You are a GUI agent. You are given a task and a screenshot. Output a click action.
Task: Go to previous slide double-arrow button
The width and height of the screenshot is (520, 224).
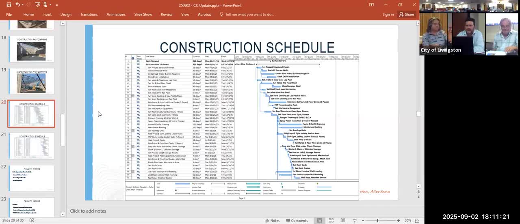click(418, 192)
